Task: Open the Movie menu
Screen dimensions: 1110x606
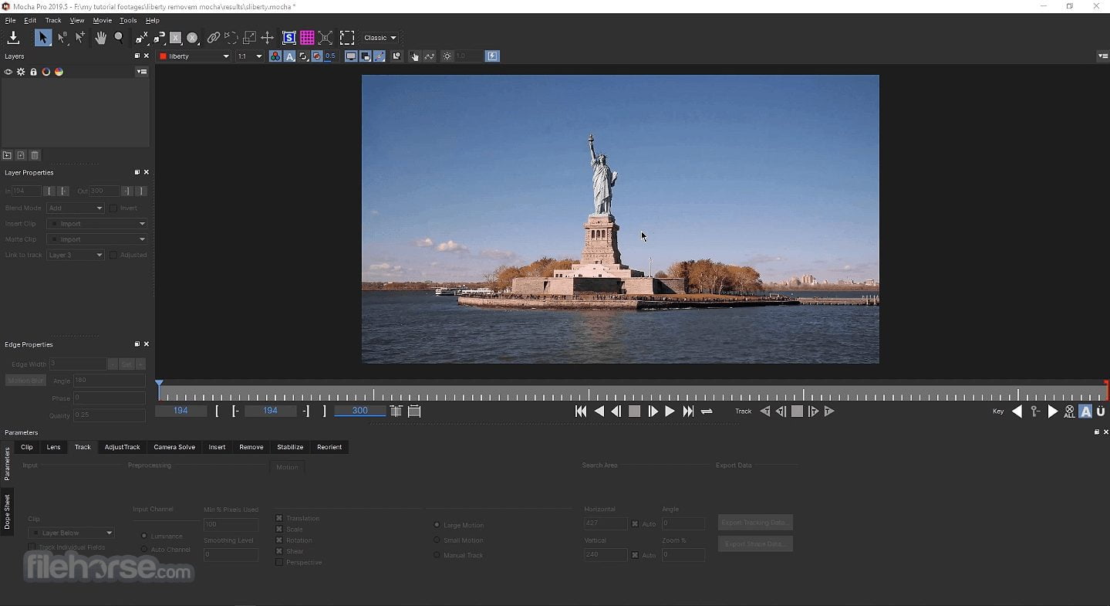Action: coord(102,20)
